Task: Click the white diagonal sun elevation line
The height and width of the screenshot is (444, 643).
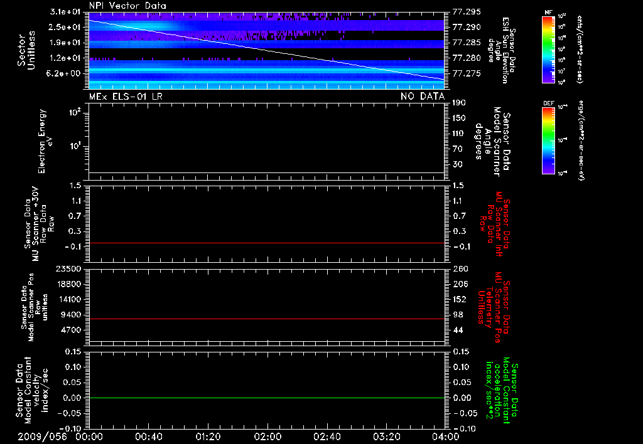Action: pos(266,50)
